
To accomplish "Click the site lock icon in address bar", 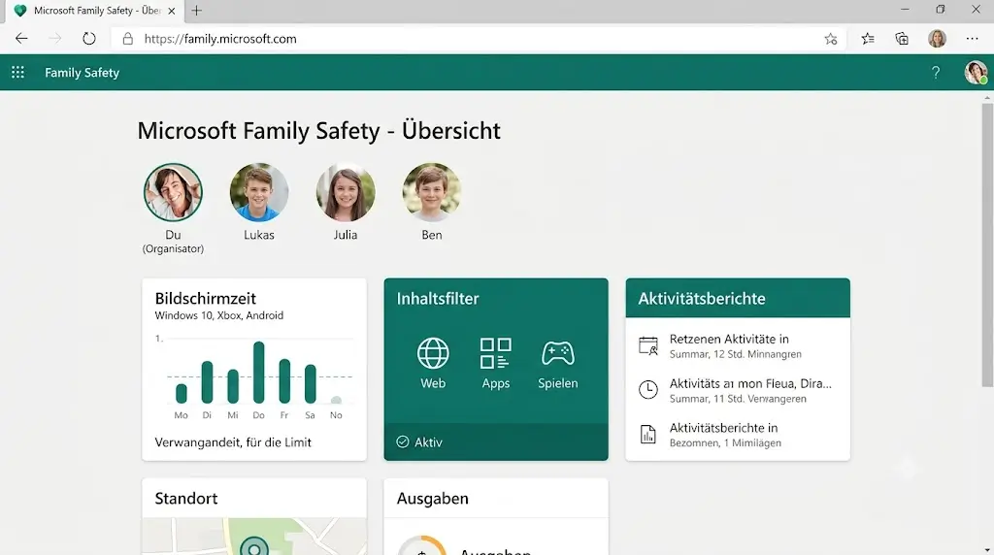I will [127, 39].
